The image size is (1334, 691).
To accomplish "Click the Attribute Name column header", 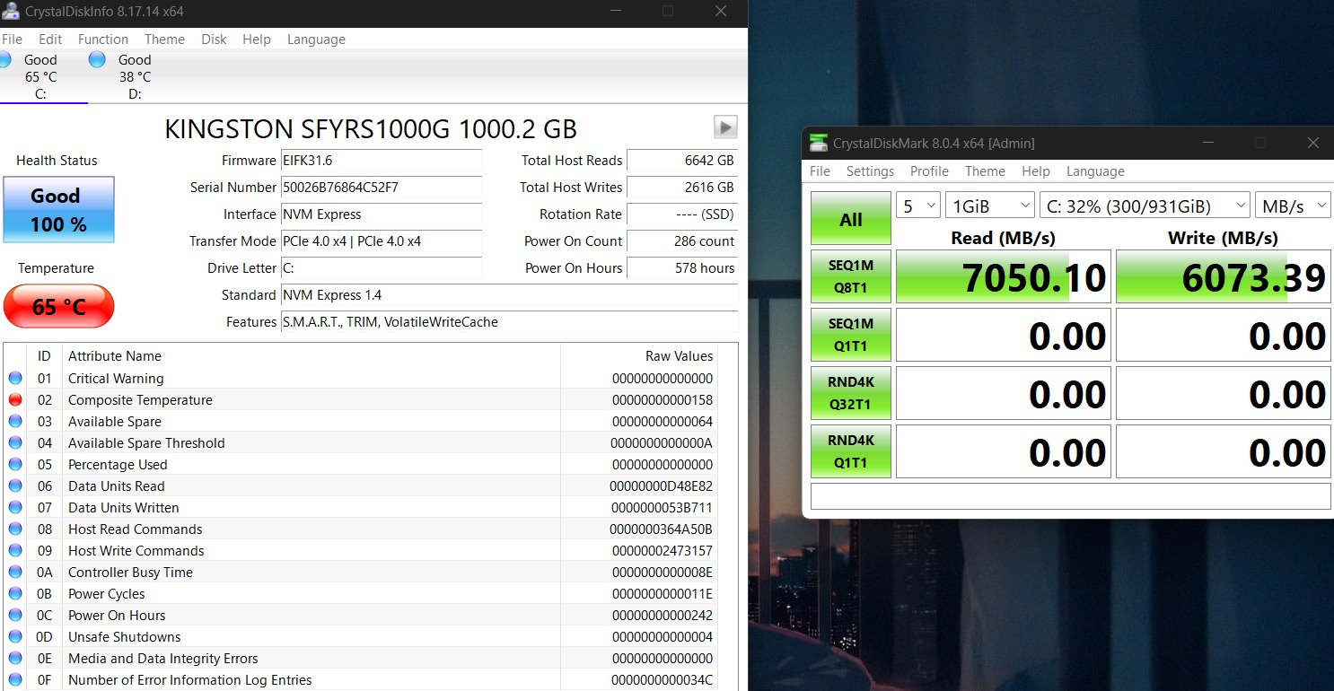I will coord(311,356).
